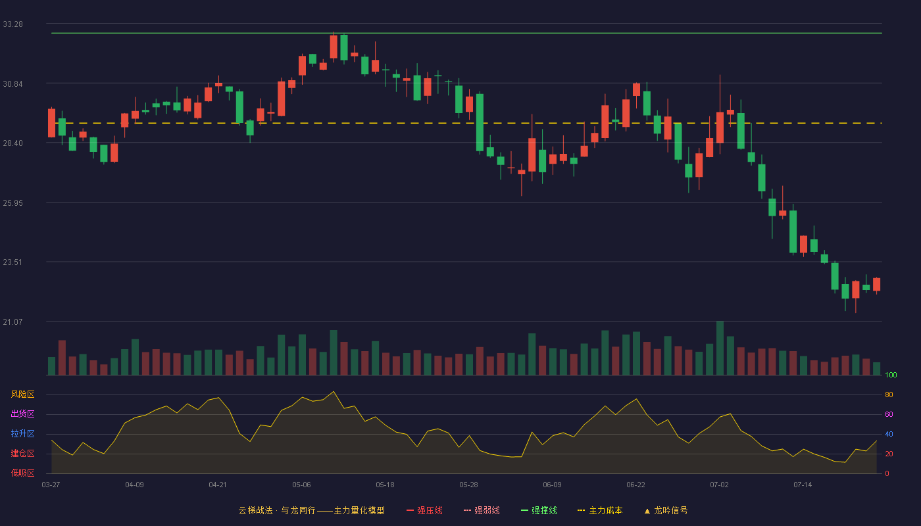Screen dimensions: 921x526
Task: Click the 拉升区 zone label
Action: click(x=22, y=434)
